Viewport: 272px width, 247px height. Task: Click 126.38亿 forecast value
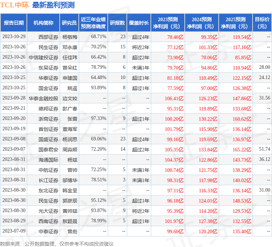pos(242,88)
